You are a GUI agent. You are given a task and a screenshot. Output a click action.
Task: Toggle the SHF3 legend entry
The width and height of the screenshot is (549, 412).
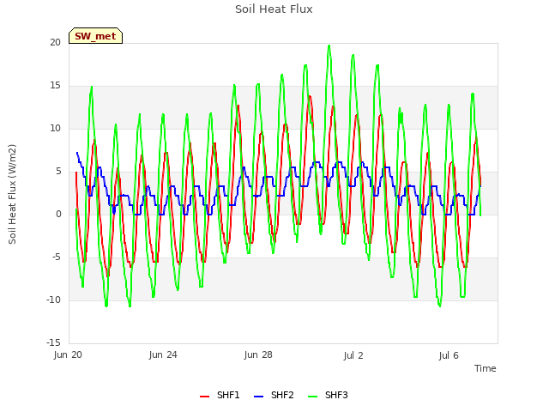tap(328, 395)
